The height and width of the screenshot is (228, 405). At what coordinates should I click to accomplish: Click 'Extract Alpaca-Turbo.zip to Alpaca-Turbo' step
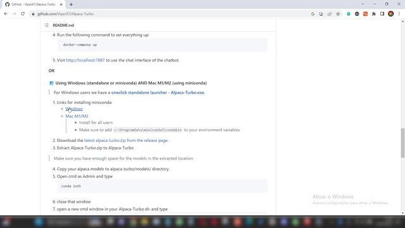tap(95, 148)
